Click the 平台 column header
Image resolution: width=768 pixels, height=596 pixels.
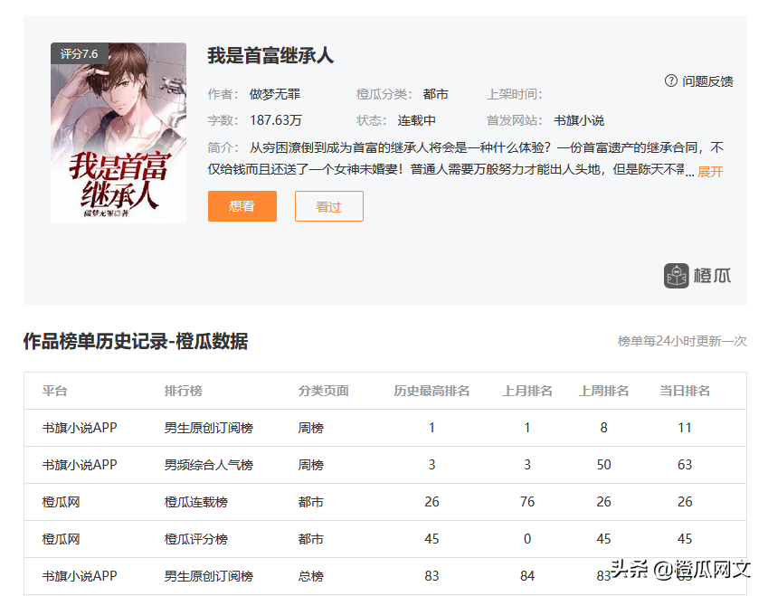[54, 391]
